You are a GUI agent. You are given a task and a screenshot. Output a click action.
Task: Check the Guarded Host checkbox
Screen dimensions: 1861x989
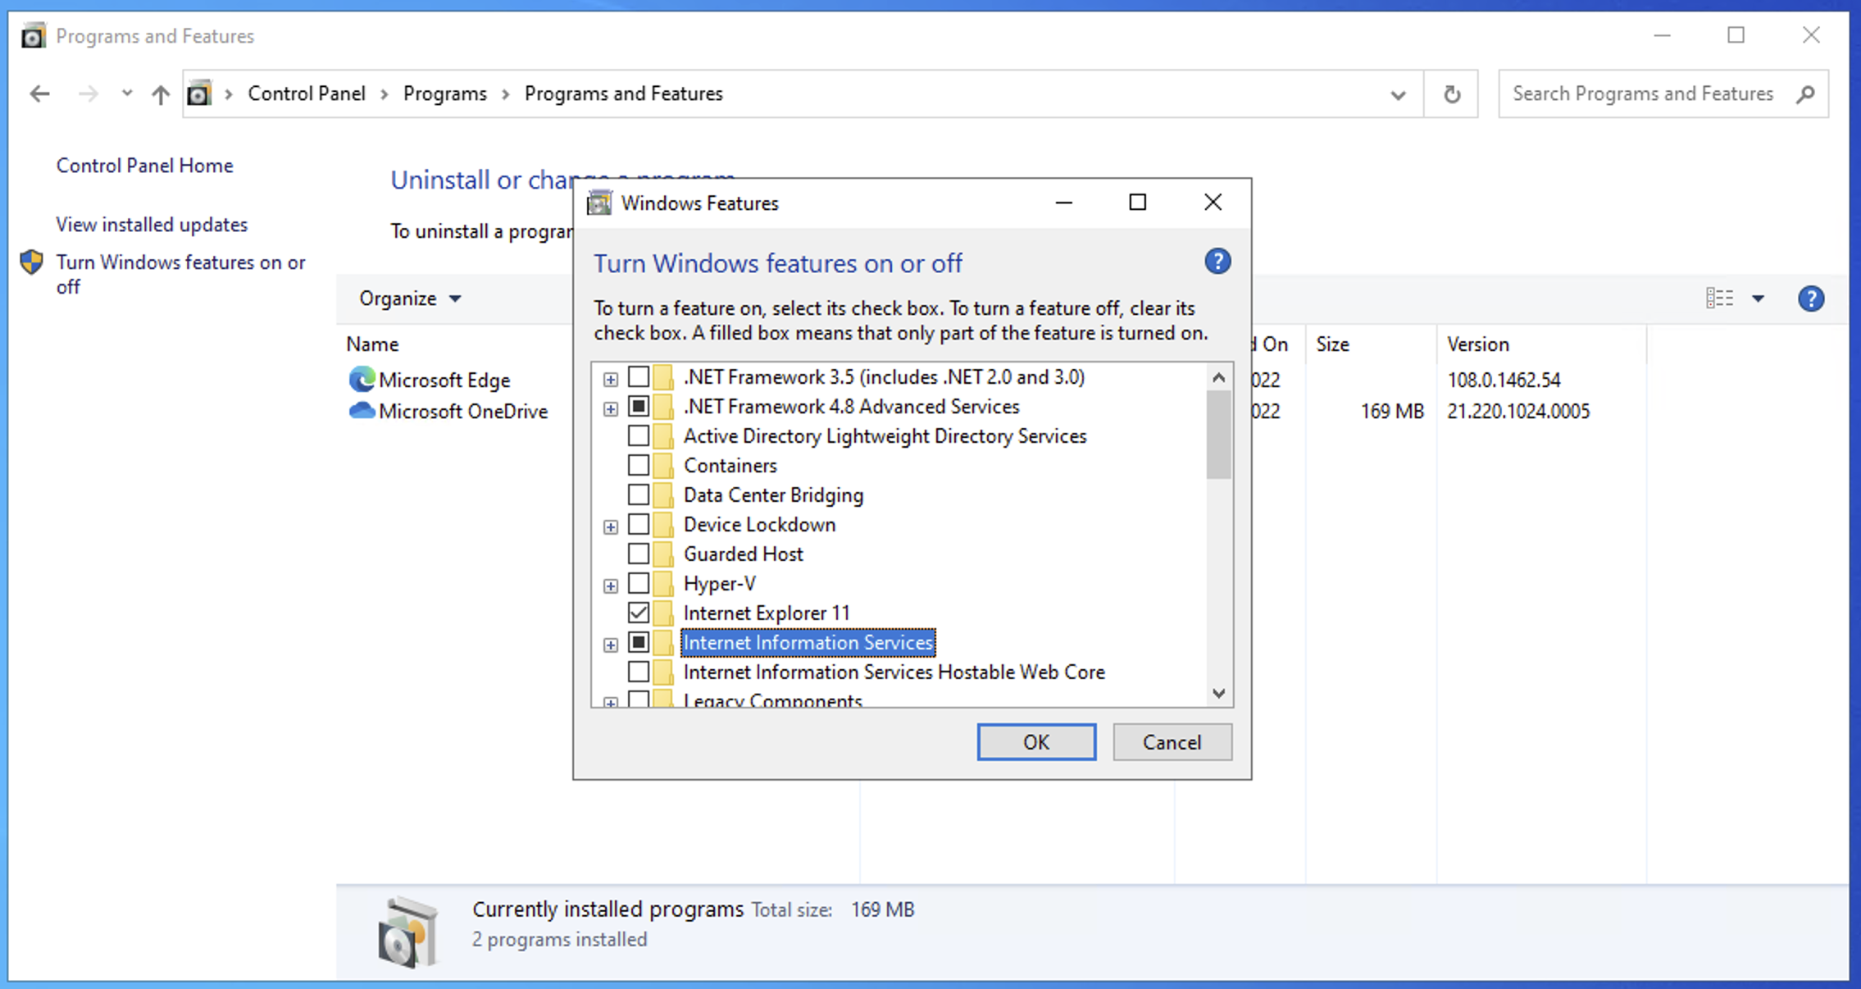tap(639, 554)
